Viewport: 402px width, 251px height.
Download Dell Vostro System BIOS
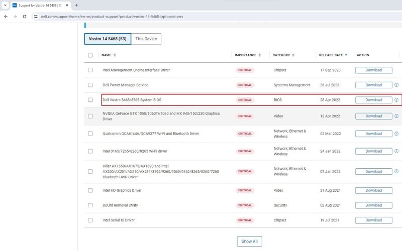click(x=373, y=100)
